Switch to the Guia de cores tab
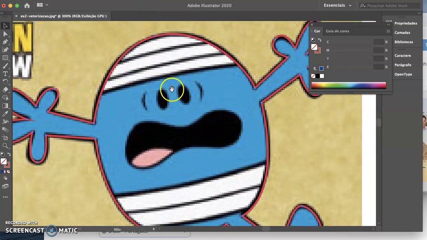Viewport: 427px width, 240px height. coord(337,31)
